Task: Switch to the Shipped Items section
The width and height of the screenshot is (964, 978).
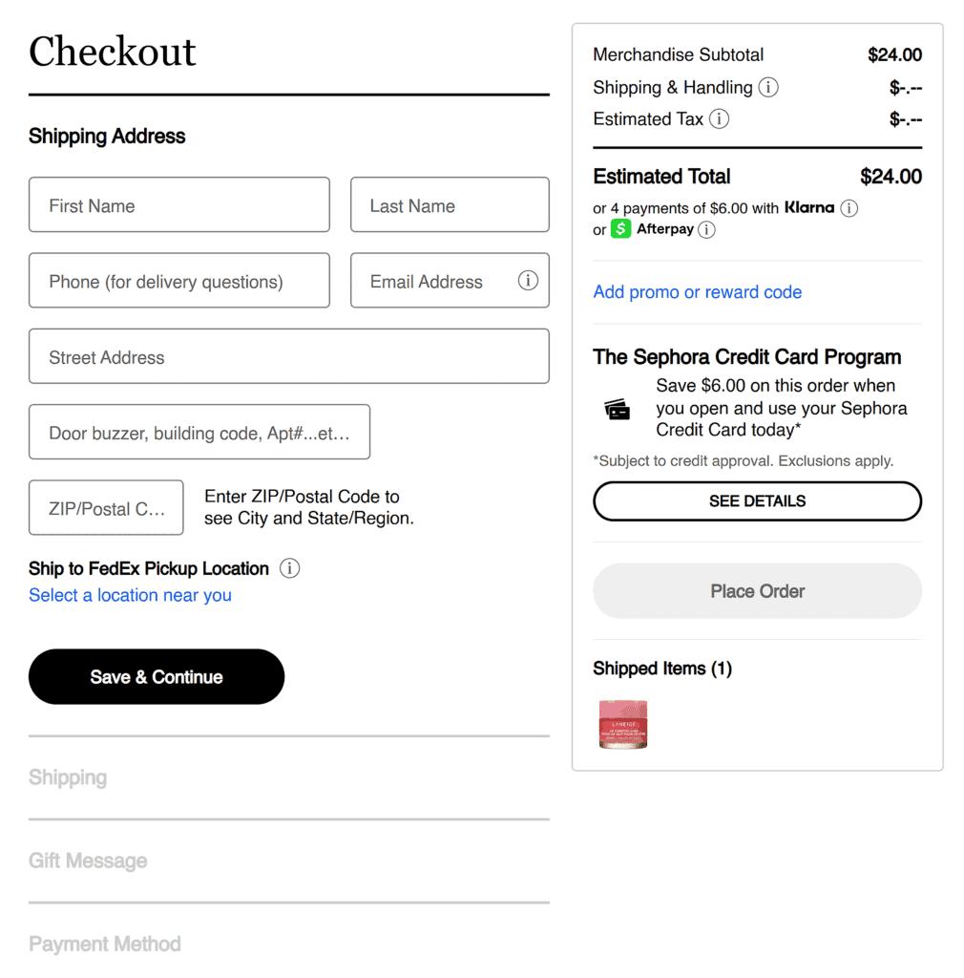Action: tap(662, 669)
